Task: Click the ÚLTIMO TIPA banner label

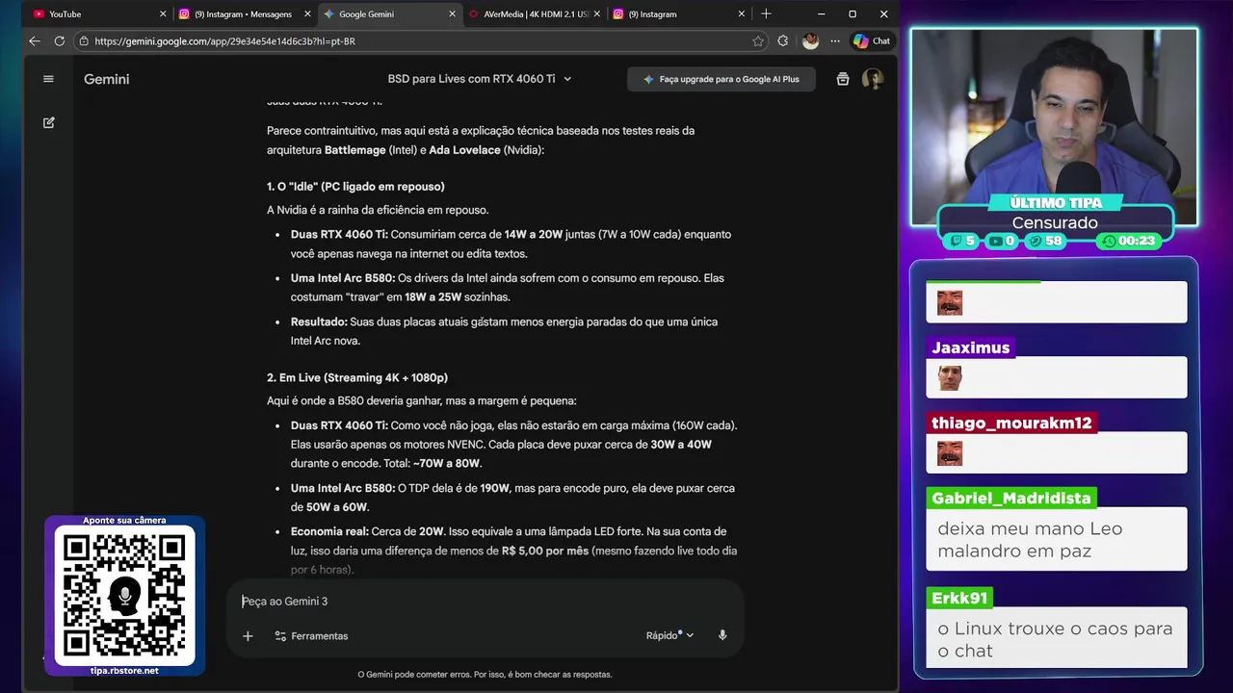Action: click(1055, 203)
